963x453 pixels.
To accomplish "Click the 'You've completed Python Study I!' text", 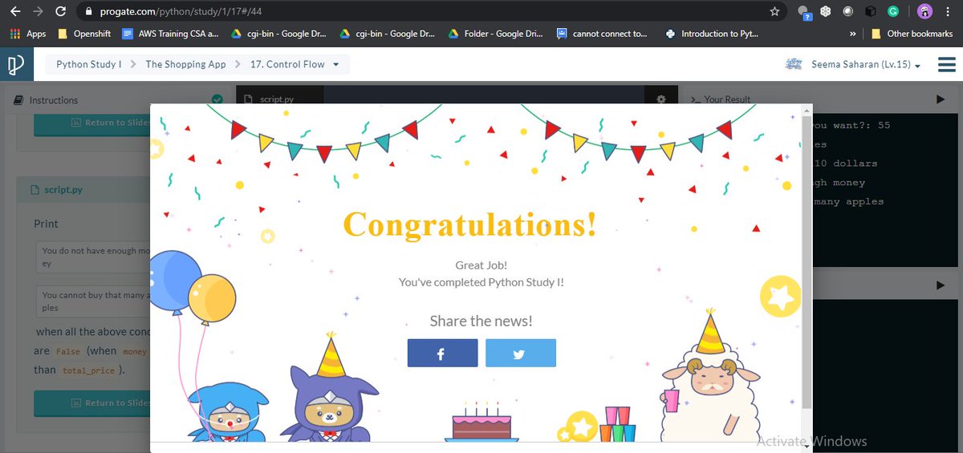I will point(481,282).
